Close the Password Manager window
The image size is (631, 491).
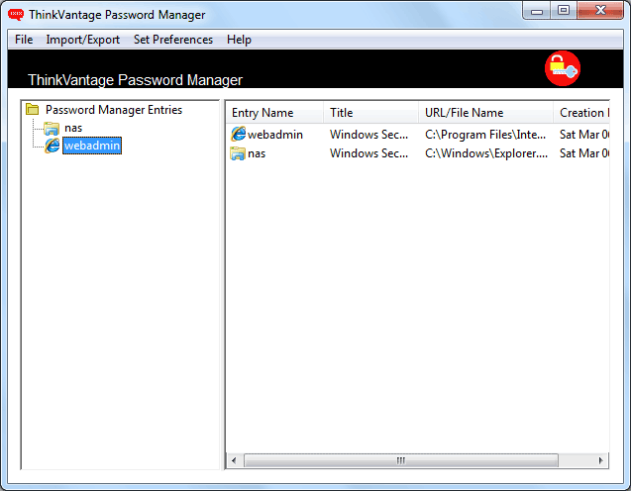600,11
